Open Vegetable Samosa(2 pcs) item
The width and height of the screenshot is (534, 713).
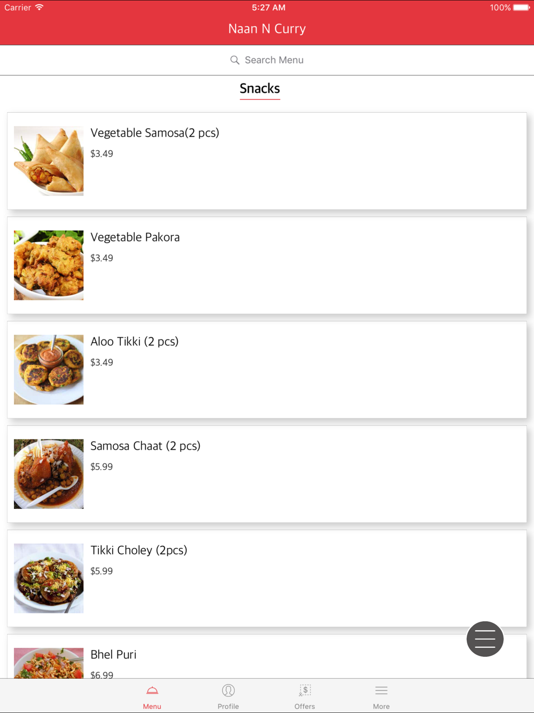click(267, 161)
